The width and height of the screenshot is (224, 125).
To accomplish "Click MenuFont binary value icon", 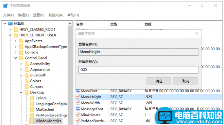I will (x=78, y=91).
